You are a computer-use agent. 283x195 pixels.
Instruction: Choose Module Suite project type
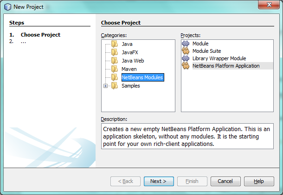[206, 51]
